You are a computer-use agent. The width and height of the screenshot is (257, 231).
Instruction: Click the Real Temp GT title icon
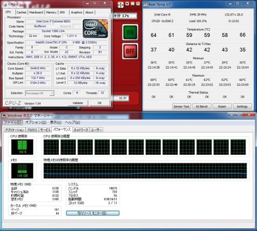click(145, 5)
